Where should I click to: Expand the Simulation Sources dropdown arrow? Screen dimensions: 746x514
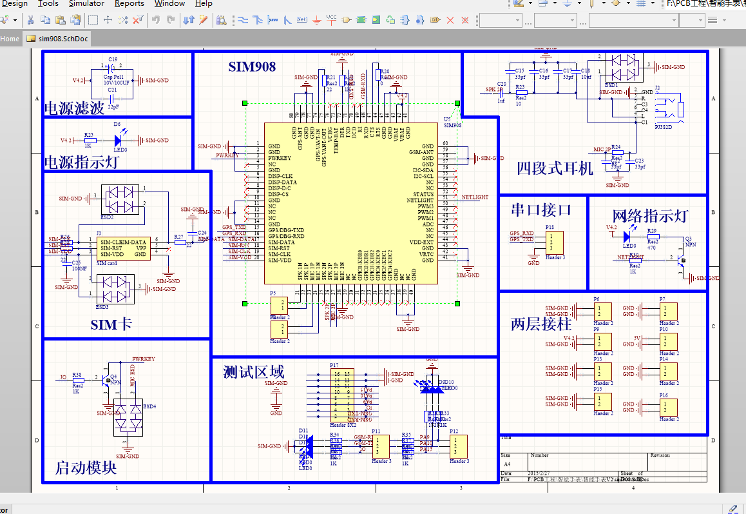(628, 3)
